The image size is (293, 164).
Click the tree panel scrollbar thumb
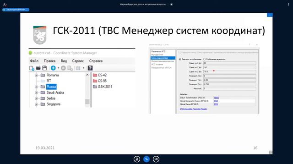(x=87, y=102)
